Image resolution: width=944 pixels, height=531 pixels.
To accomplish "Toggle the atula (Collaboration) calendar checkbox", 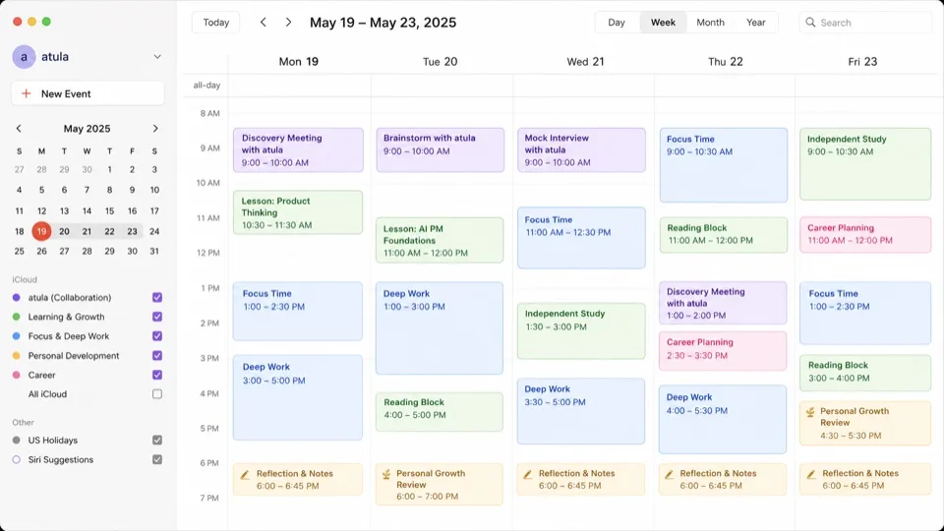I will (x=157, y=297).
